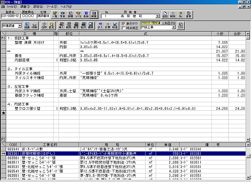Select the 表紙 cover page icon
The image size is (251, 182).
tap(86, 15)
